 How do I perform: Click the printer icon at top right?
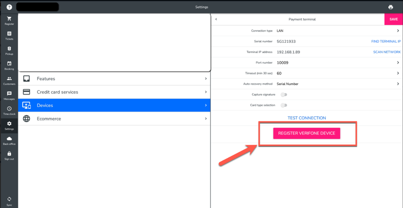(391, 7)
